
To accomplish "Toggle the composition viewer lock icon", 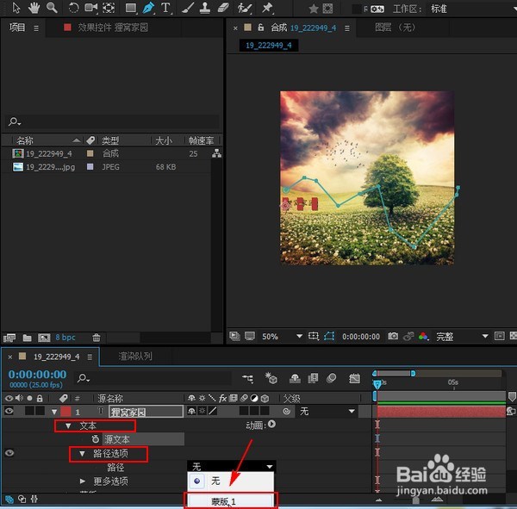I will pos(261,28).
